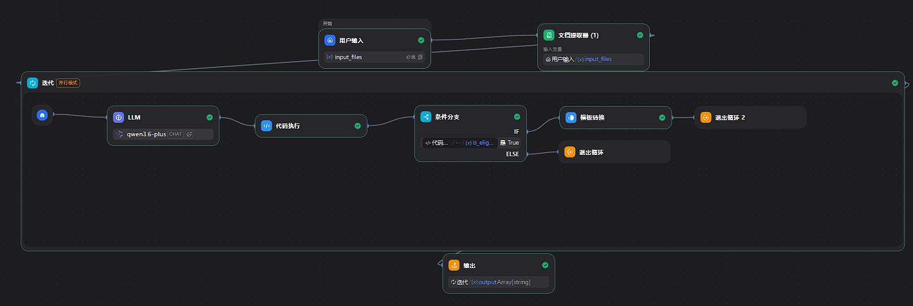This screenshot has width=913, height=306.
Task: Click the iteration start home icon
Action: (42, 115)
